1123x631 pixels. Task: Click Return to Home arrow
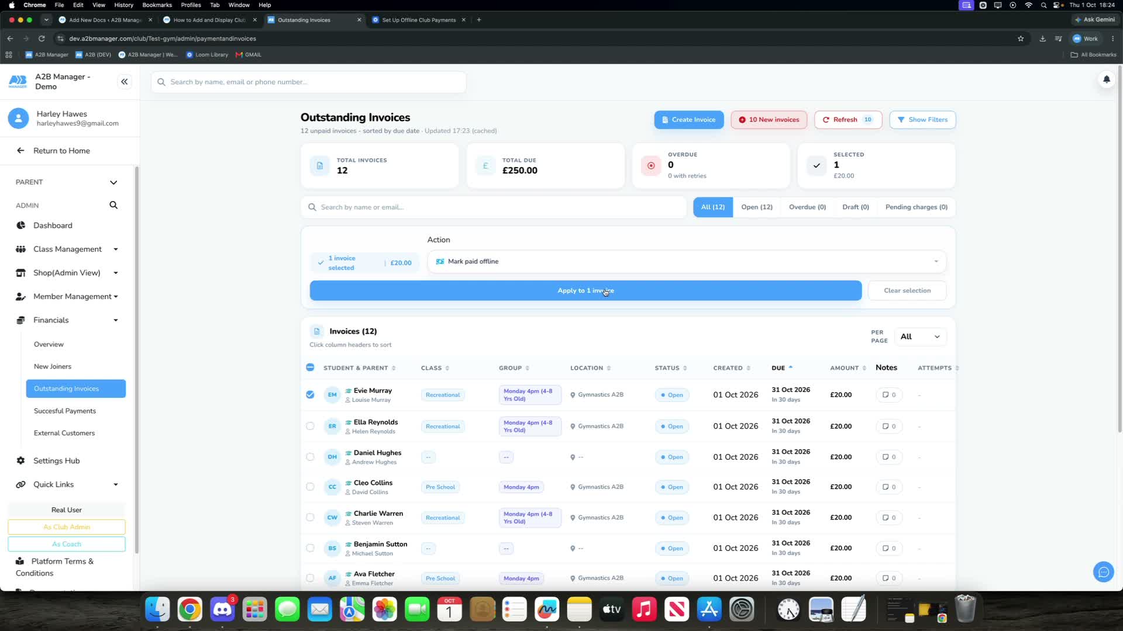point(20,151)
